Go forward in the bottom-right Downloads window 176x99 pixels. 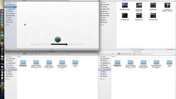[x=103, y=54]
